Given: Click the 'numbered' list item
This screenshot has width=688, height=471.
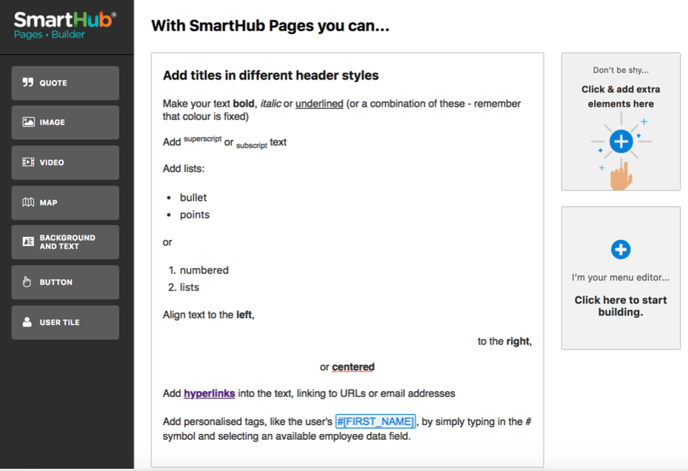Looking at the screenshot, I should click(x=204, y=270).
